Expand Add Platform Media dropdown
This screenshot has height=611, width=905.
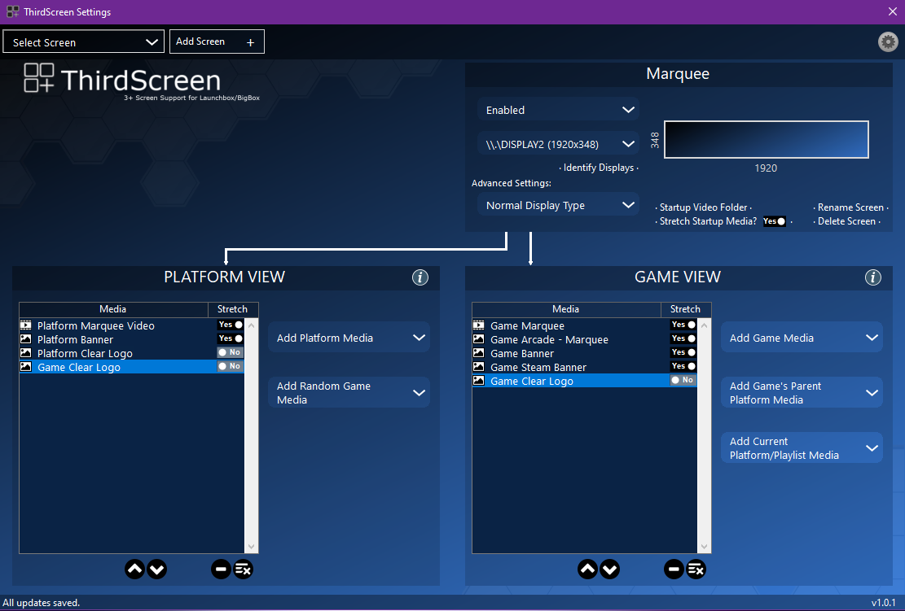[349, 338]
